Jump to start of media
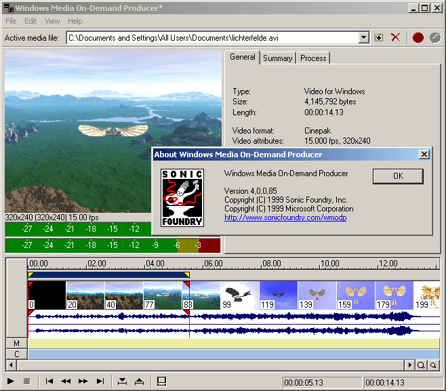Image resolution: width=446 pixels, height=391 pixels. [x=49, y=381]
